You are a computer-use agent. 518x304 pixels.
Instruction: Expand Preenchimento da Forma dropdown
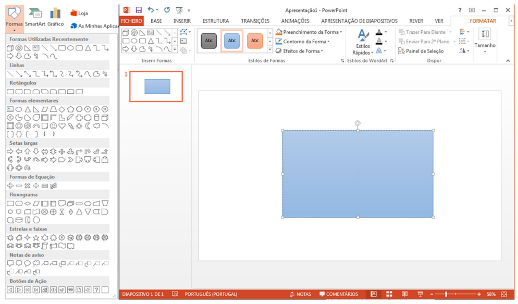click(309, 32)
